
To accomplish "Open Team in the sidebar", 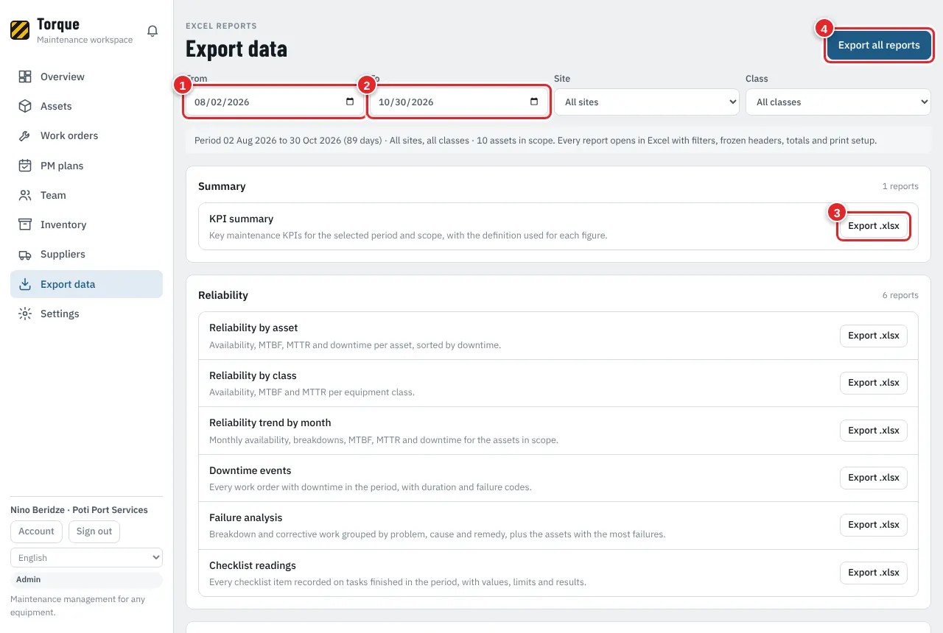I will (x=86, y=195).
